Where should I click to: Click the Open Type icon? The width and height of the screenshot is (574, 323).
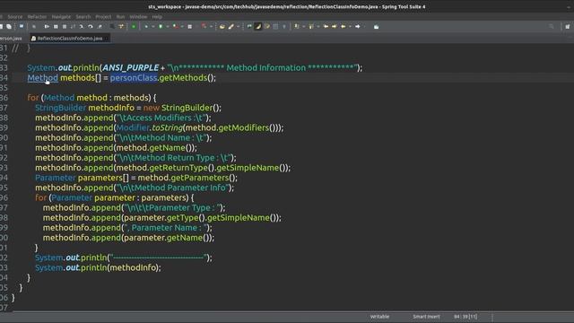point(222,26)
